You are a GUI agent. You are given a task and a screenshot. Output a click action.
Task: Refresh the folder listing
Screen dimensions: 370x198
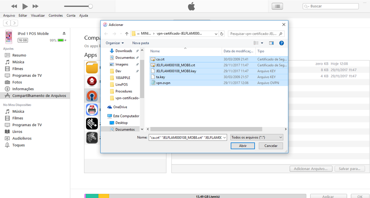[222, 34]
